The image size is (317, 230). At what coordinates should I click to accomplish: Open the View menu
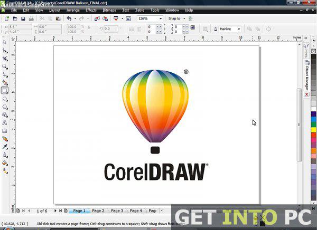click(39, 10)
